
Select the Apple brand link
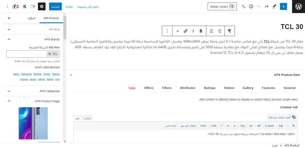pyautogui.click(x=33, y=79)
